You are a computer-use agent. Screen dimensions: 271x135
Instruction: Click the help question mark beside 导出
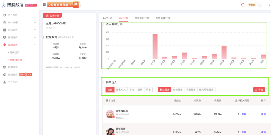267,89
